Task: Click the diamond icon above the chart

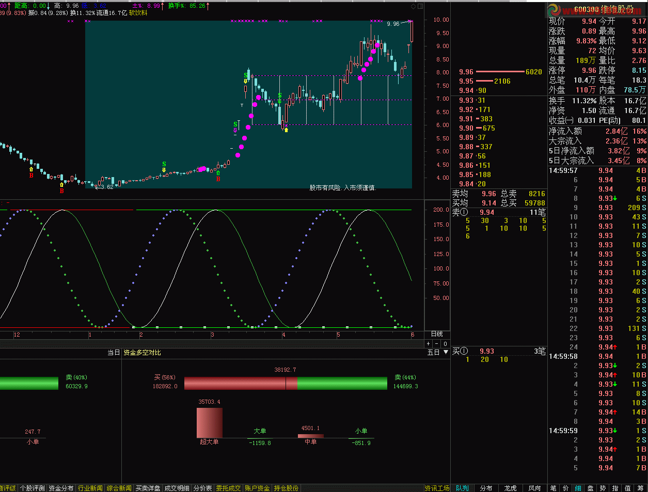Action: coord(413,6)
